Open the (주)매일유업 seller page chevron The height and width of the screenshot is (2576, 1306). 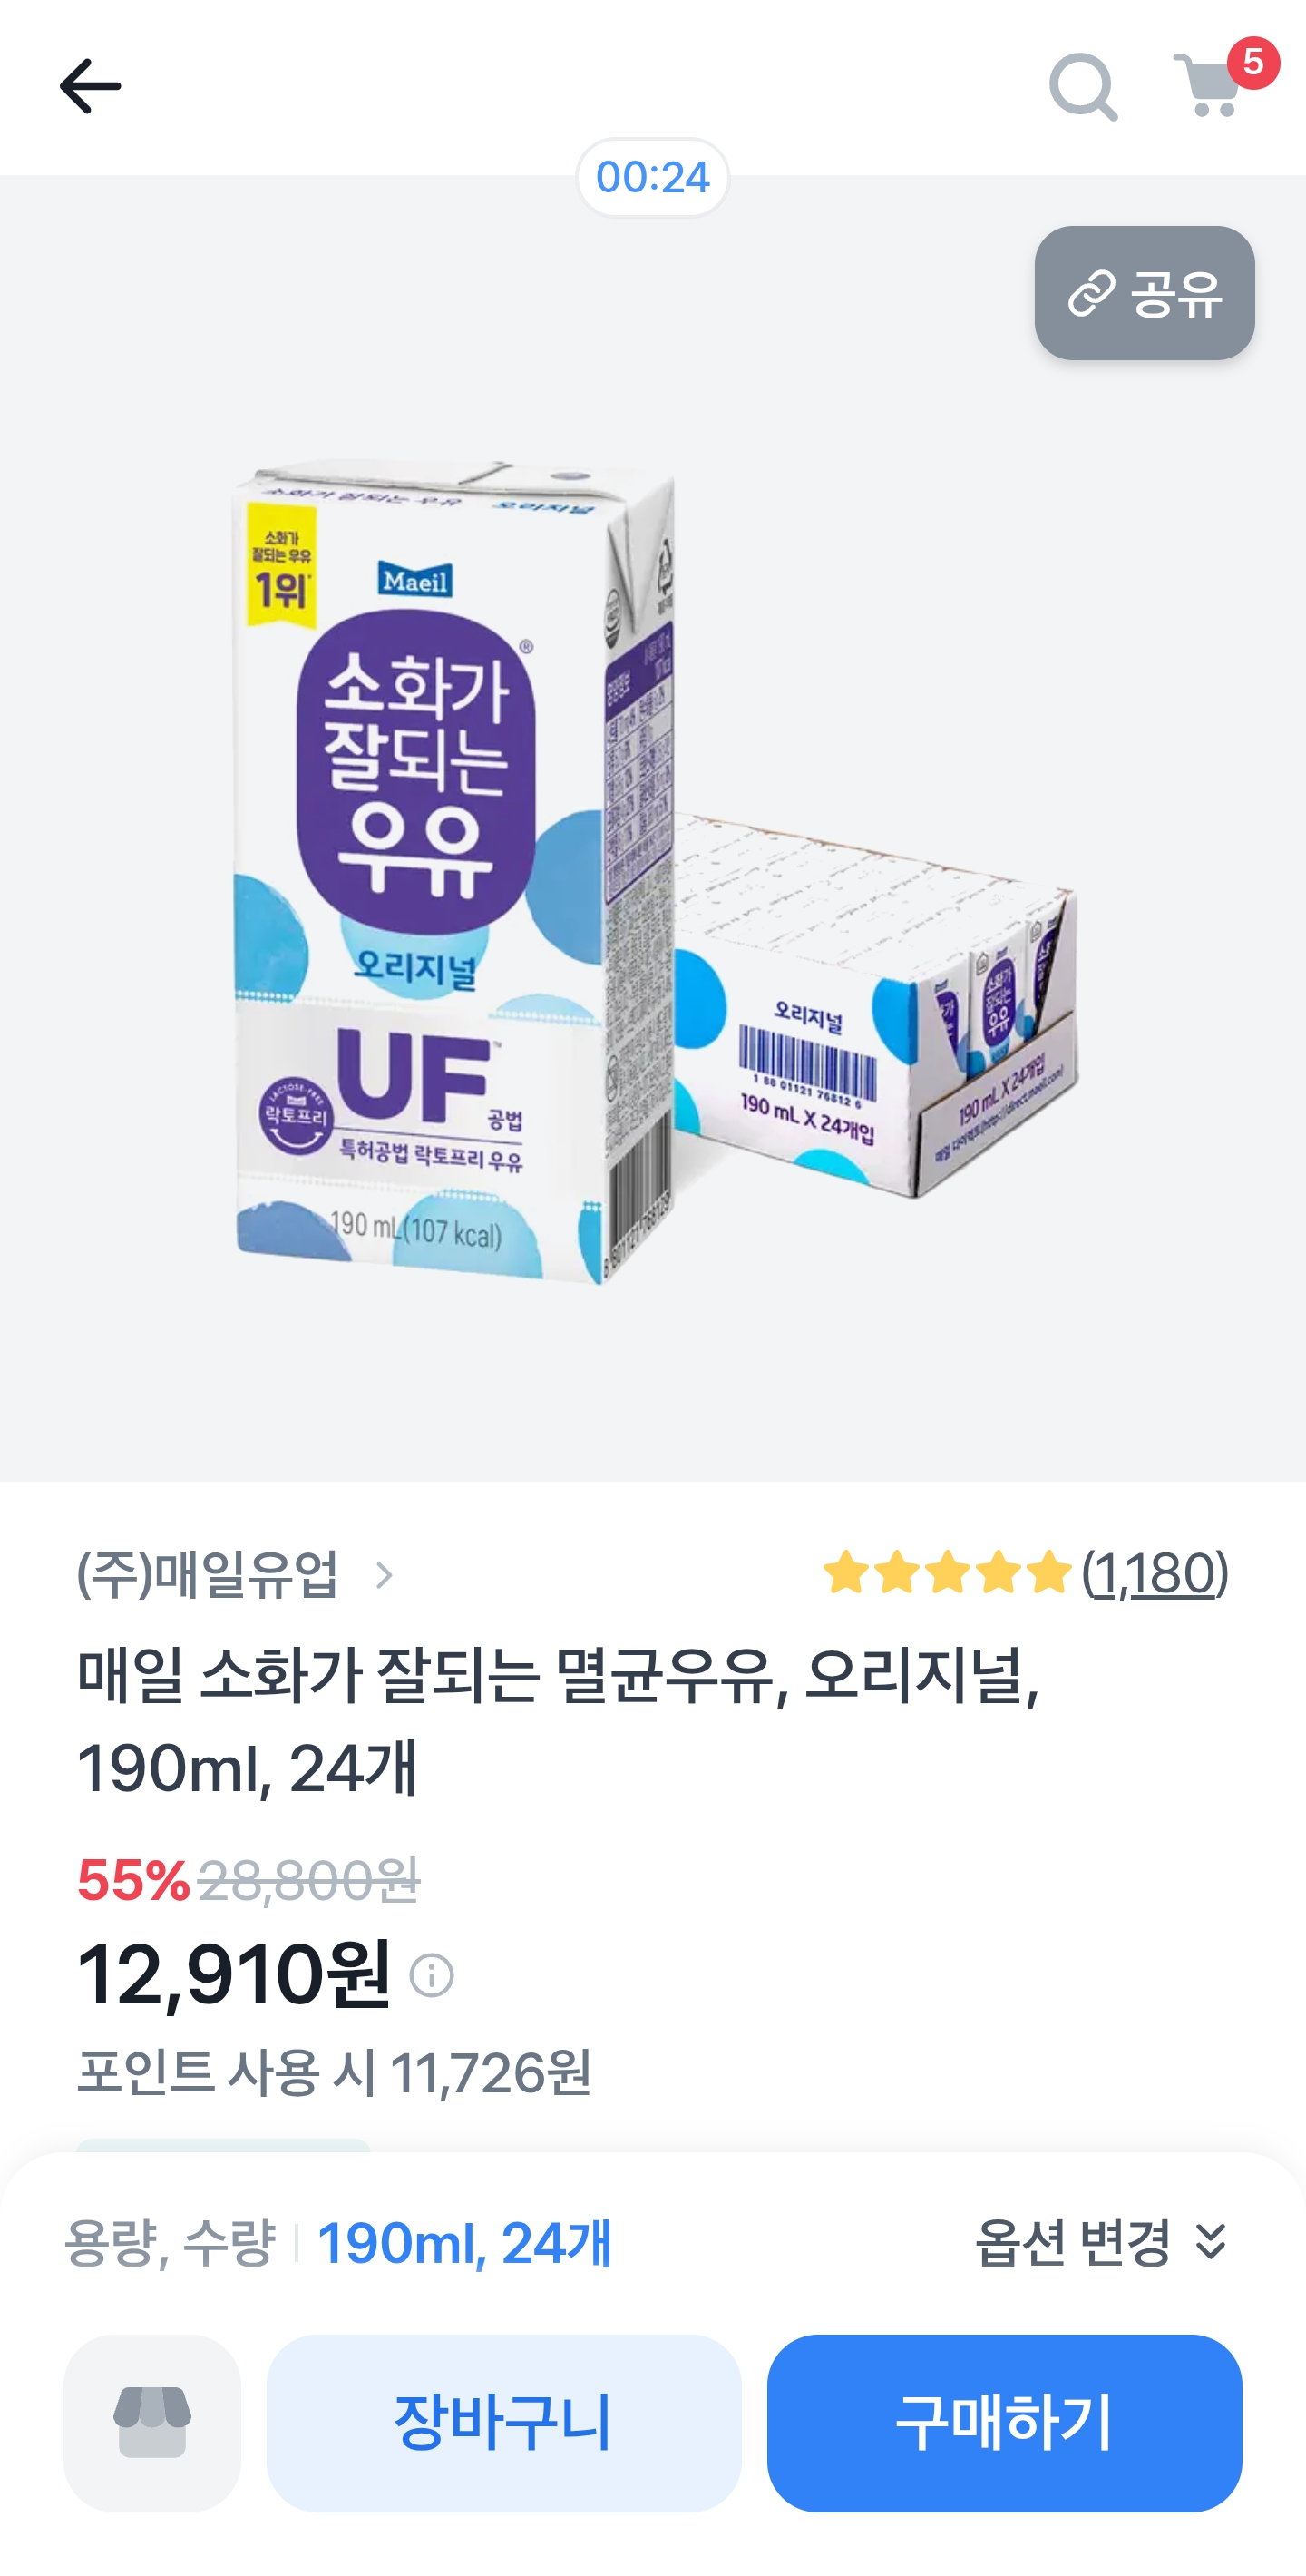(x=384, y=1575)
